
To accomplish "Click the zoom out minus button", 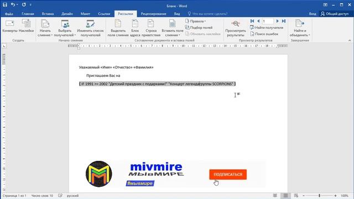I will pos(304,196).
